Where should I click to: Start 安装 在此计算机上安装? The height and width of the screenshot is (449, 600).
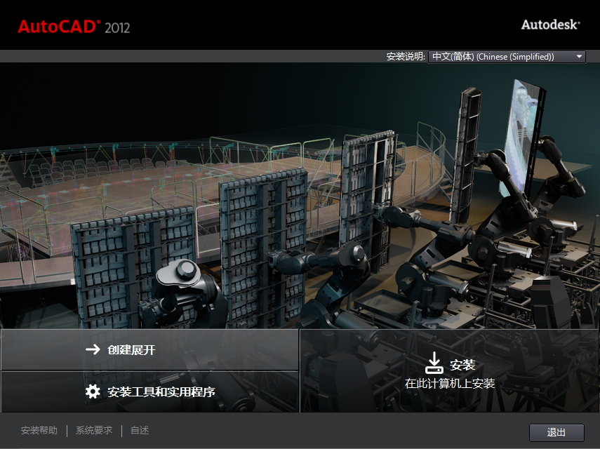[x=450, y=370]
